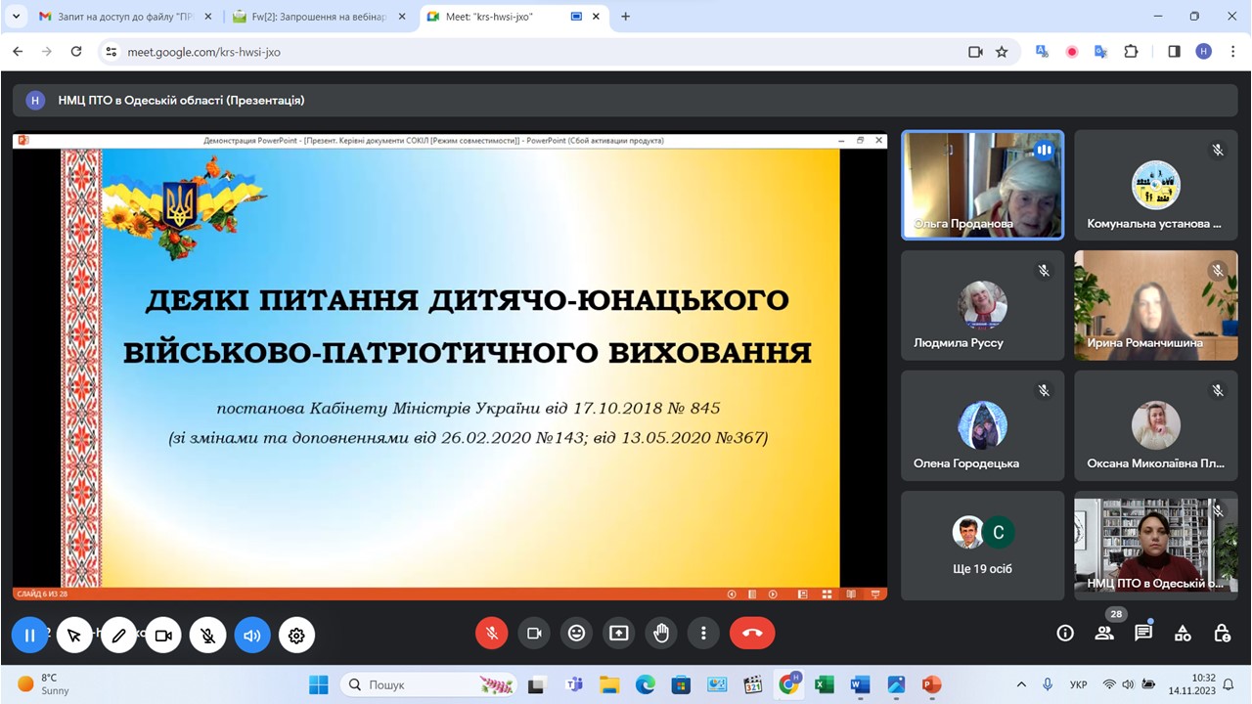
Task: Click Ольга Проданова's video tile
Action: point(982,186)
